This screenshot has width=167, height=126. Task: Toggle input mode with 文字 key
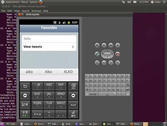pyautogui.click(x=25, y=114)
